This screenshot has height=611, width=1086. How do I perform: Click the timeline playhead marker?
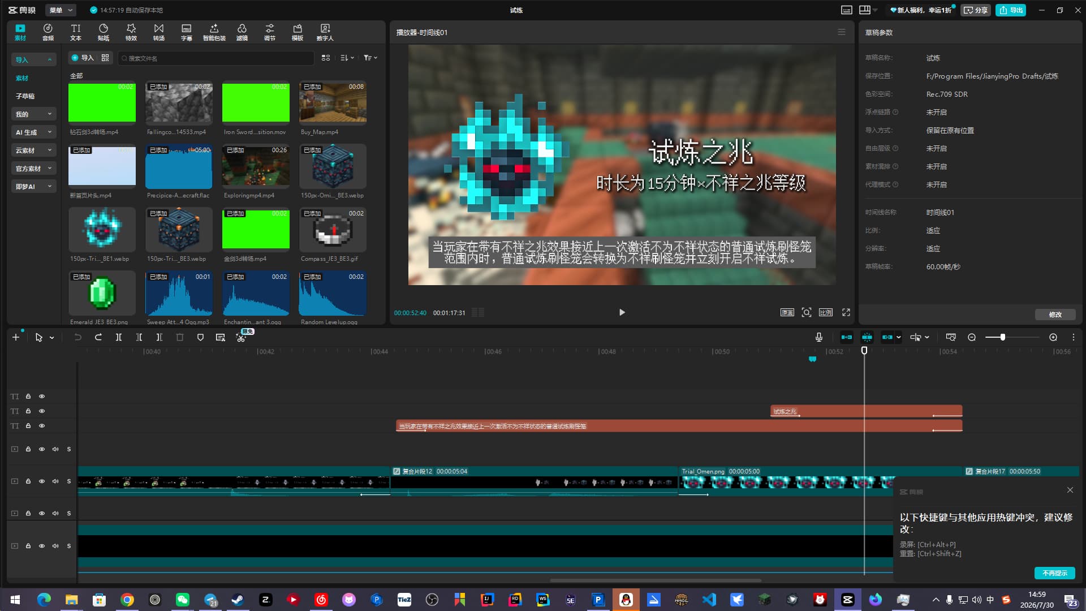pyautogui.click(x=864, y=351)
